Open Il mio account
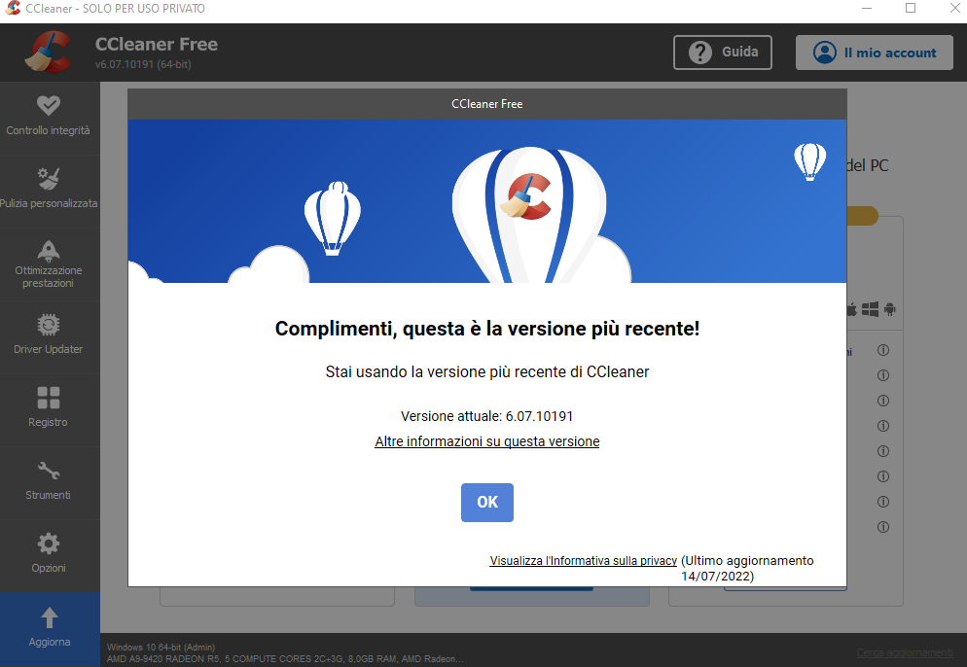 click(874, 53)
